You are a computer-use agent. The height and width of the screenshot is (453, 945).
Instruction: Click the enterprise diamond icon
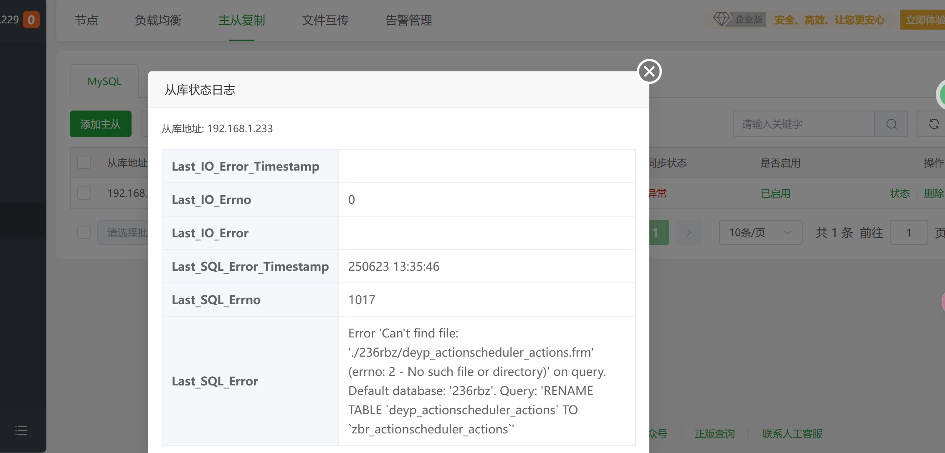[x=721, y=19]
